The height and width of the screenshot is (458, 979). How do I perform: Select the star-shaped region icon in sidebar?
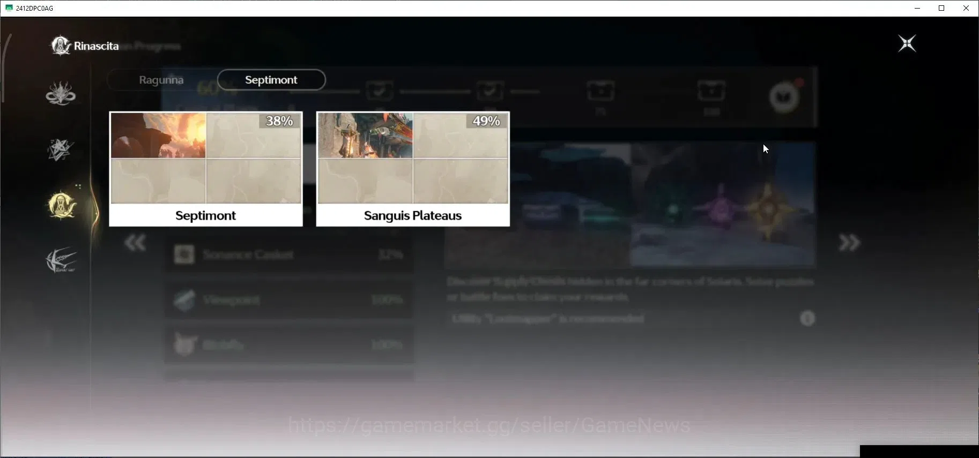pos(60,150)
